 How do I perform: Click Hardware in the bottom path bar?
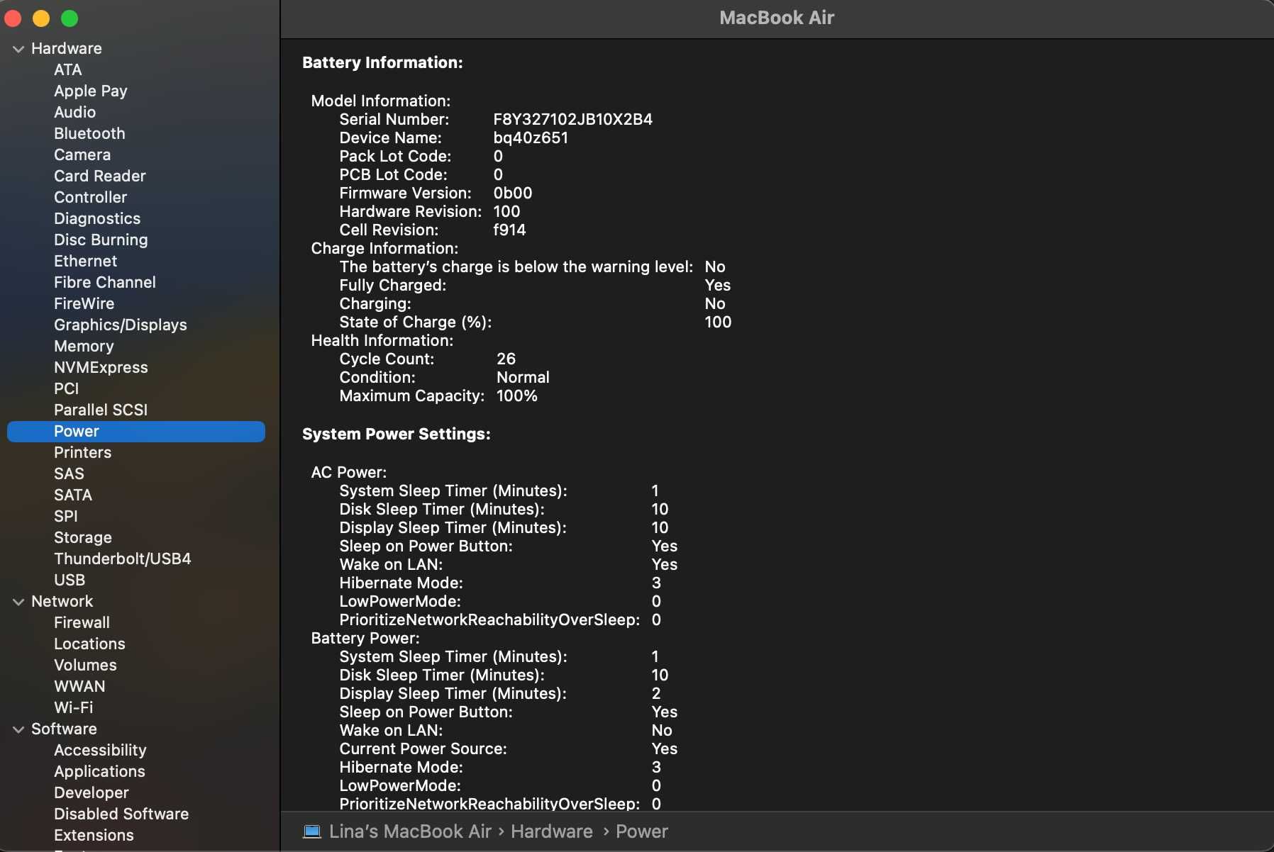click(x=552, y=831)
